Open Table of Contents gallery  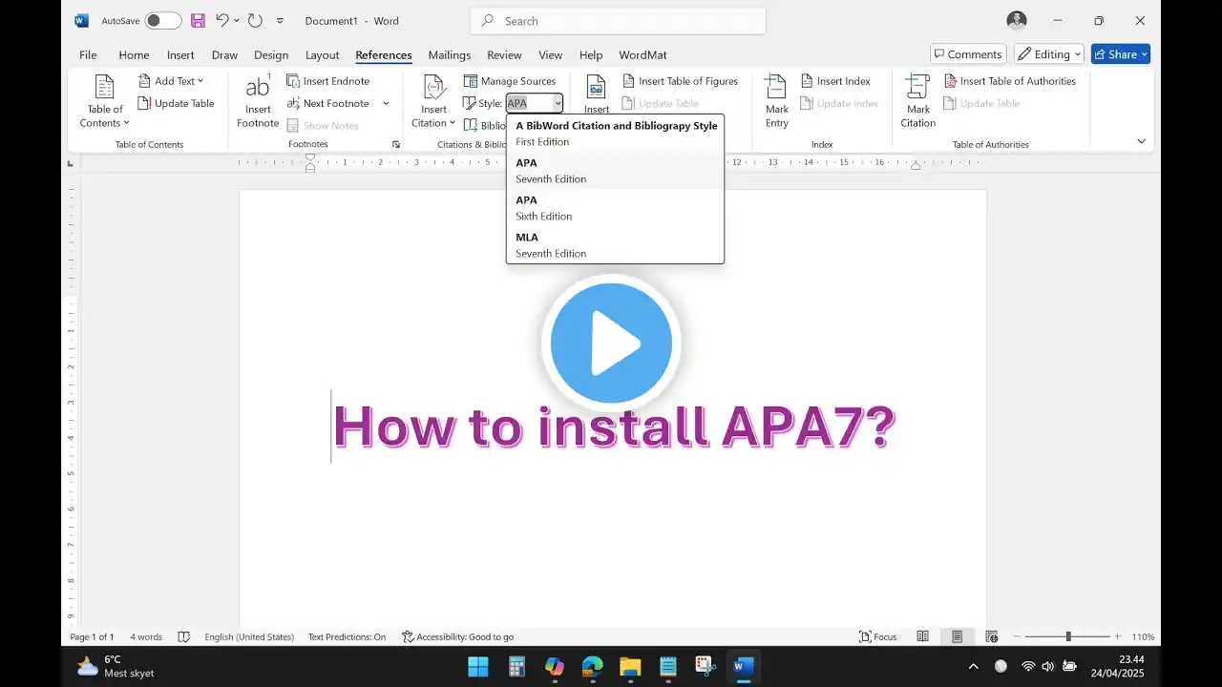tap(105, 101)
